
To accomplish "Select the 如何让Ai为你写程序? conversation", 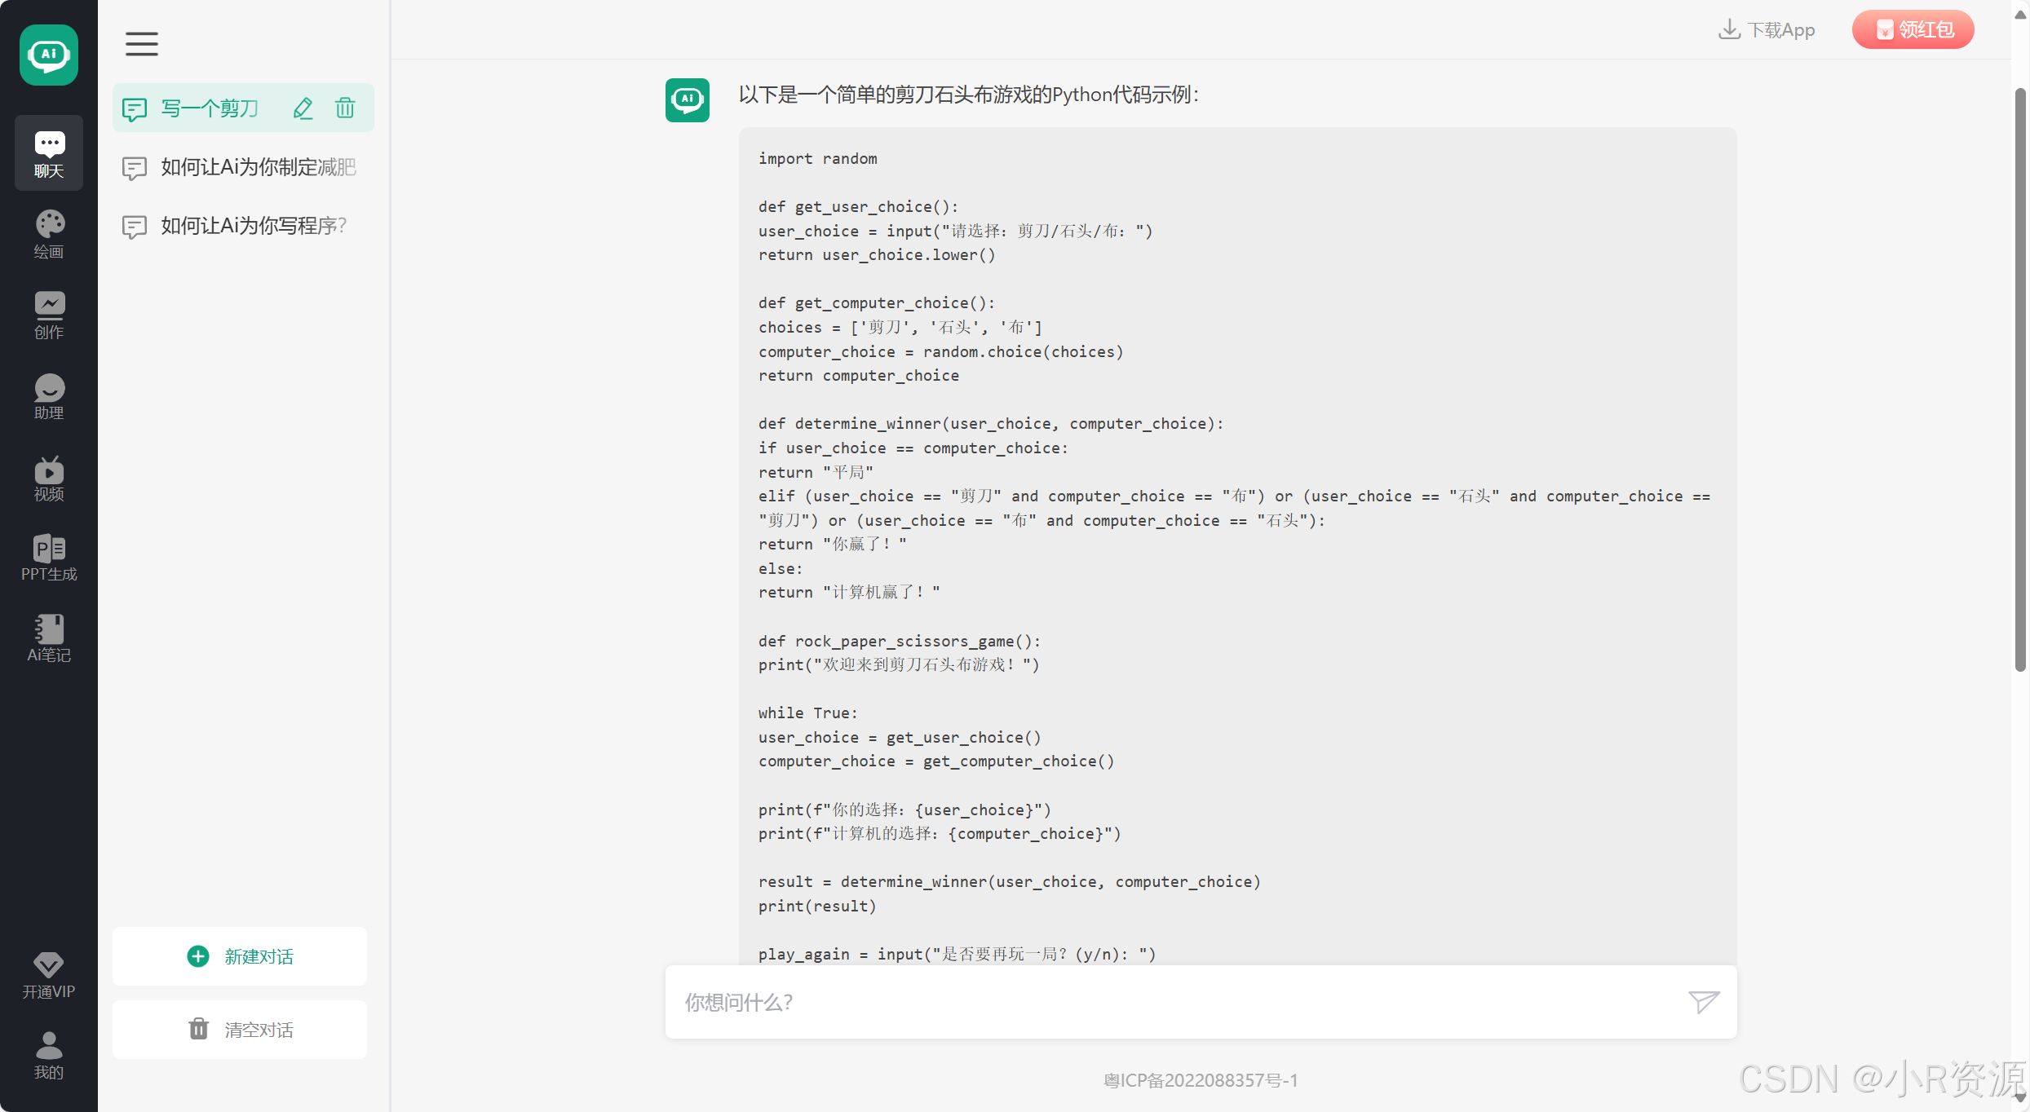I will 243,226.
